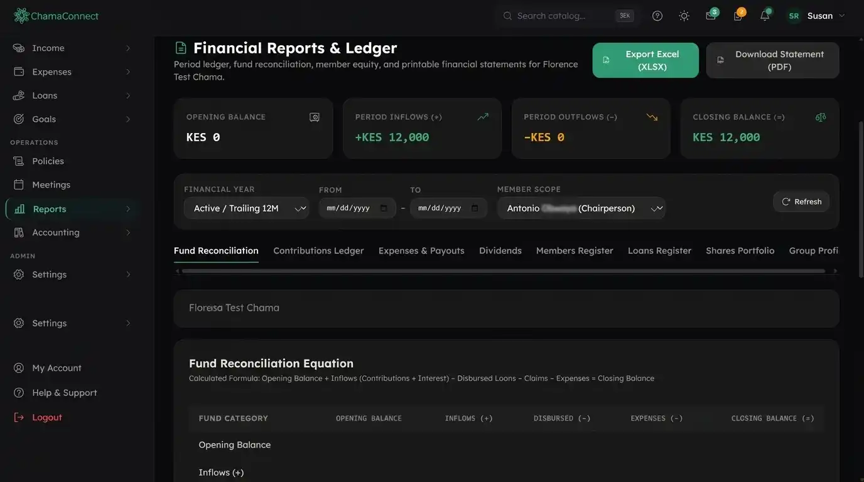Click the Income sidebar icon

(19, 48)
